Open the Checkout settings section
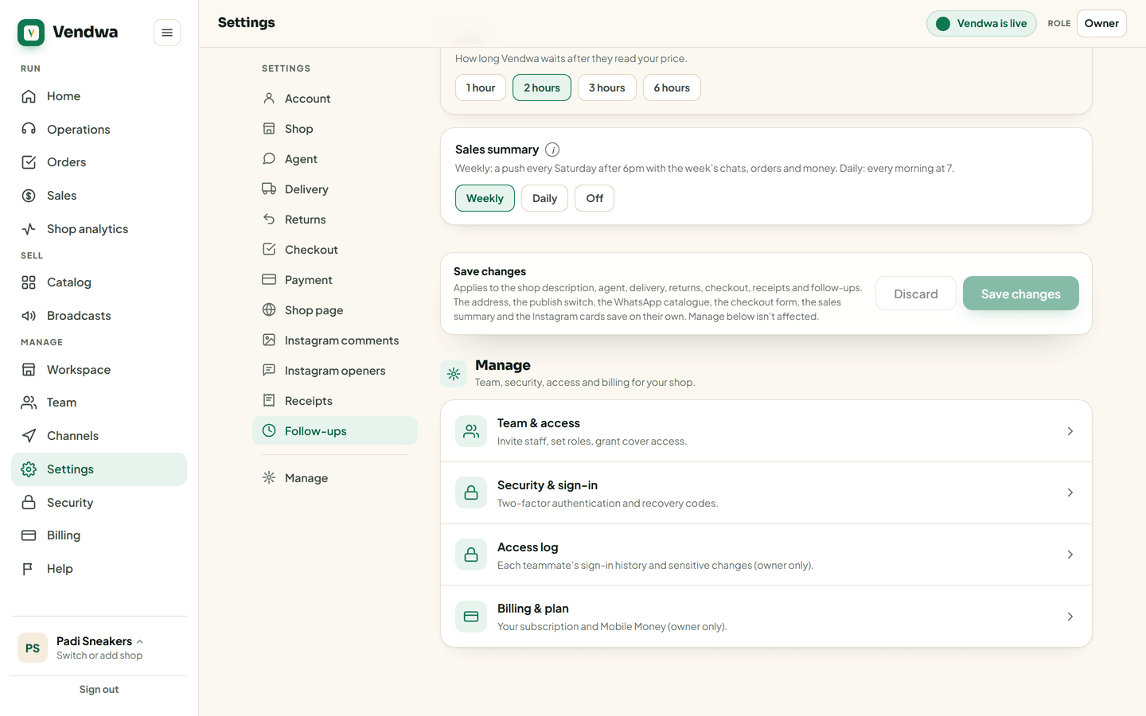 click(335, 250)
